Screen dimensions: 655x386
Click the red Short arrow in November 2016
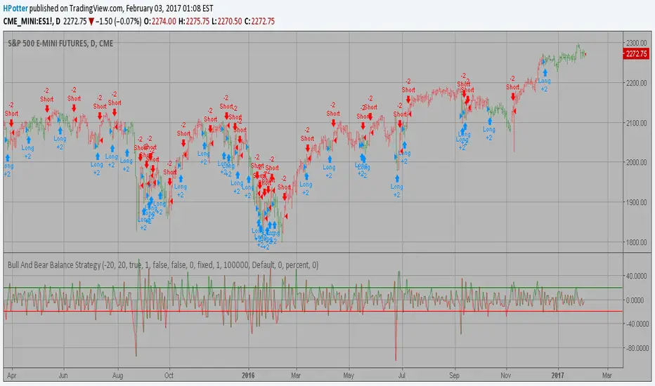513,97
